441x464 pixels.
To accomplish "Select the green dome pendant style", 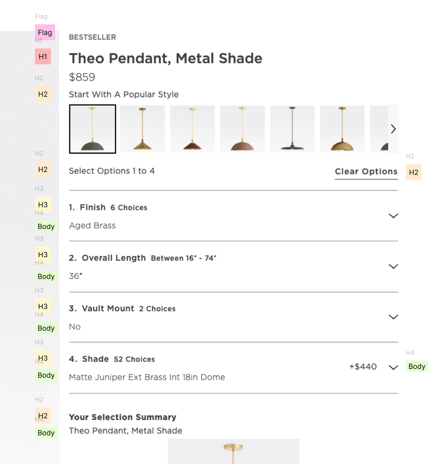I will (92, 129).
